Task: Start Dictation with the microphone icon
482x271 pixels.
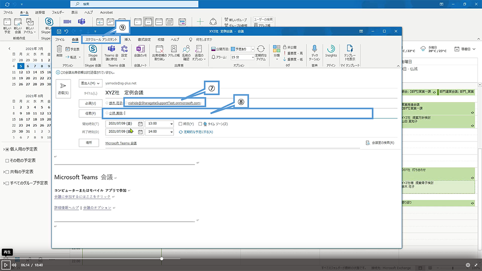Action: [x=314, y=49]
